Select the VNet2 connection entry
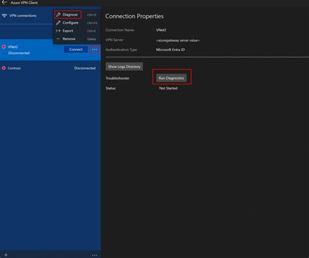The height and width of the screenshot is (258, 309). click(x=50, y=50)
